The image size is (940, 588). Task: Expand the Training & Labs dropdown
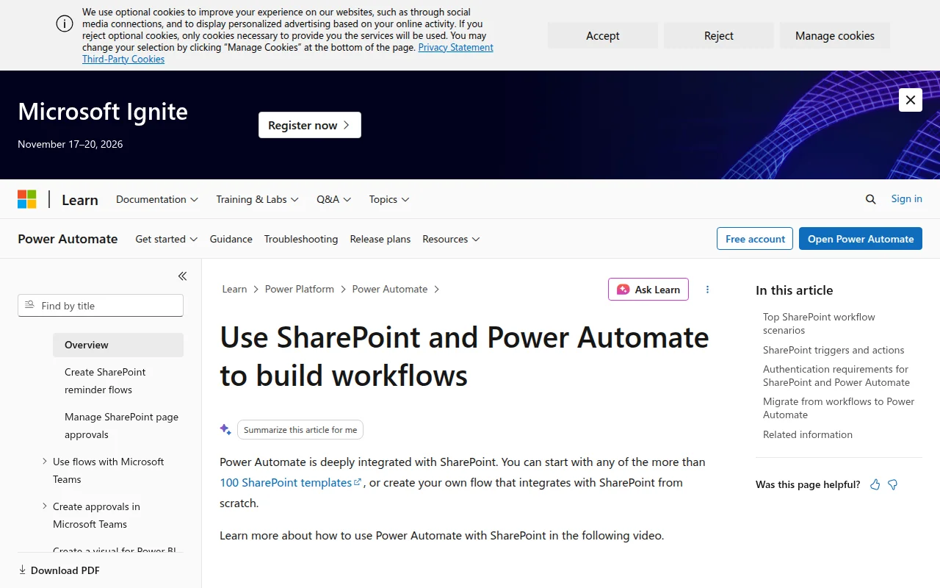(x=257, y=199)
